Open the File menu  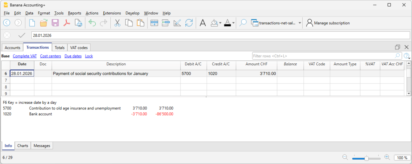(x=7, y=13)
